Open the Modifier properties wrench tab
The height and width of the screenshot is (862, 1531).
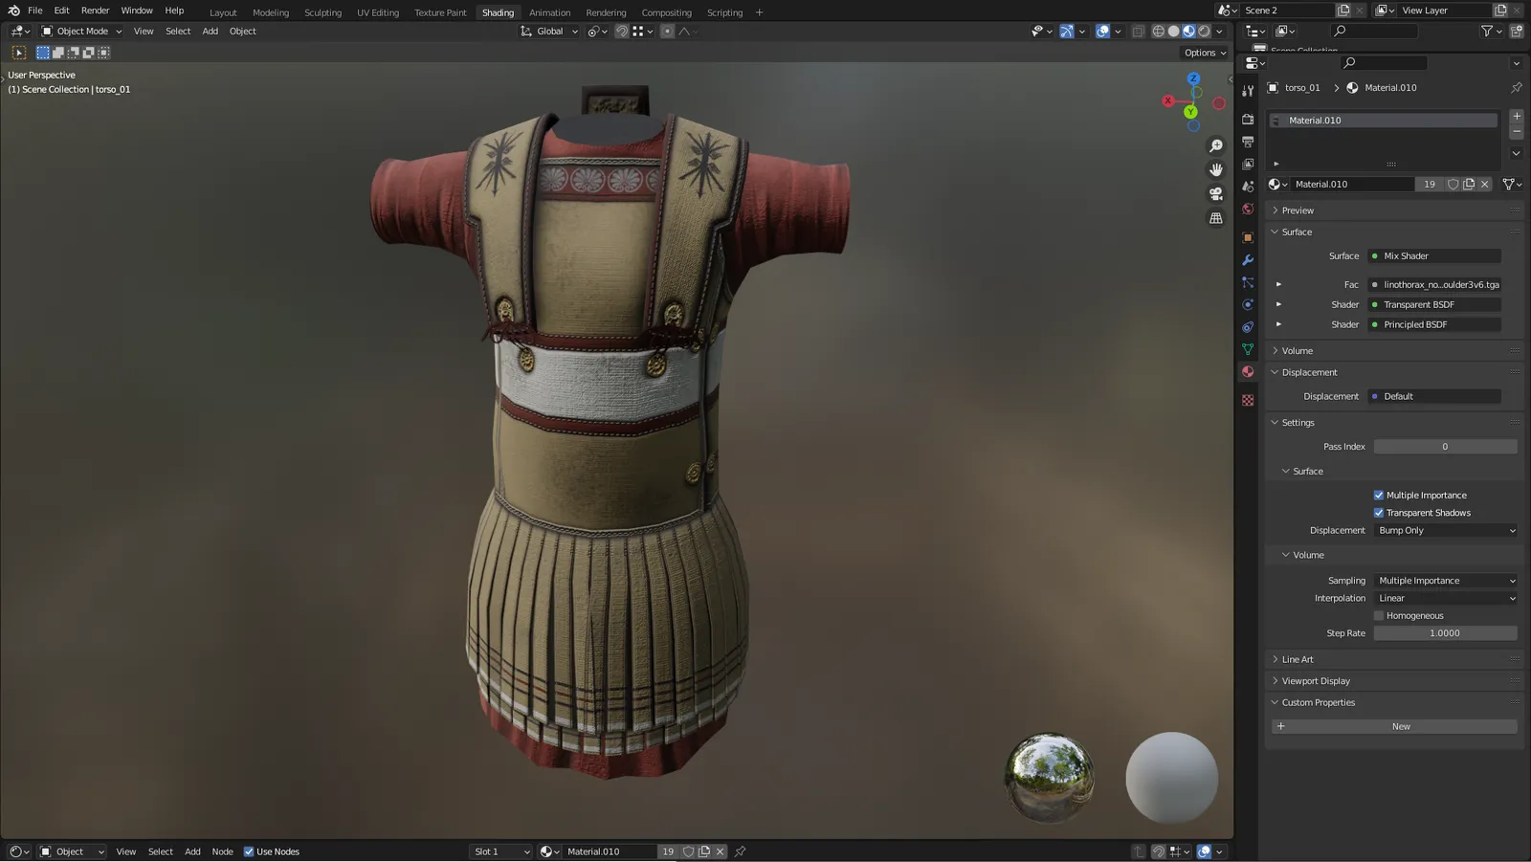[x=1248, y=260]
